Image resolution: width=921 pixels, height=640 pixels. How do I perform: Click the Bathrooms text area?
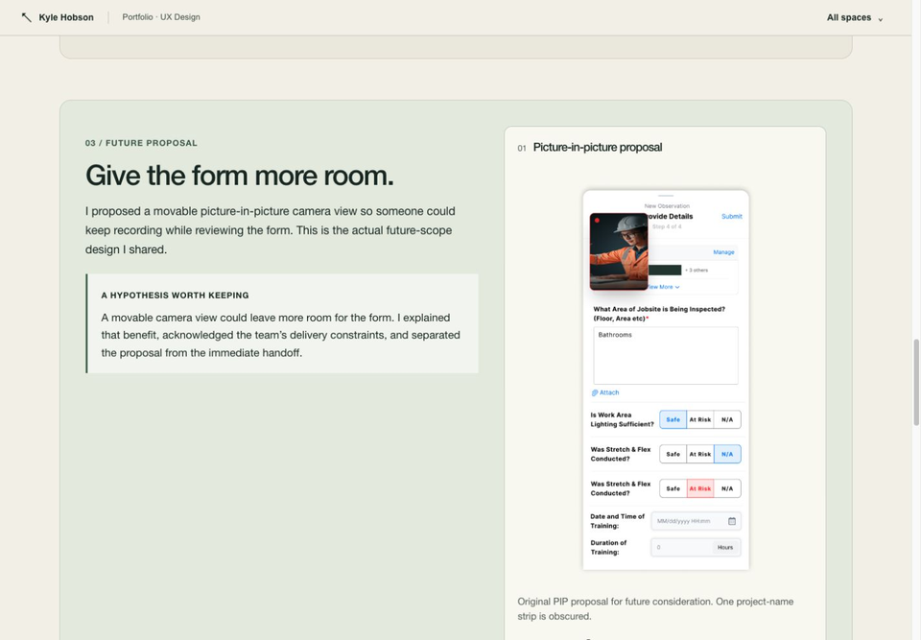coord(666,356)
